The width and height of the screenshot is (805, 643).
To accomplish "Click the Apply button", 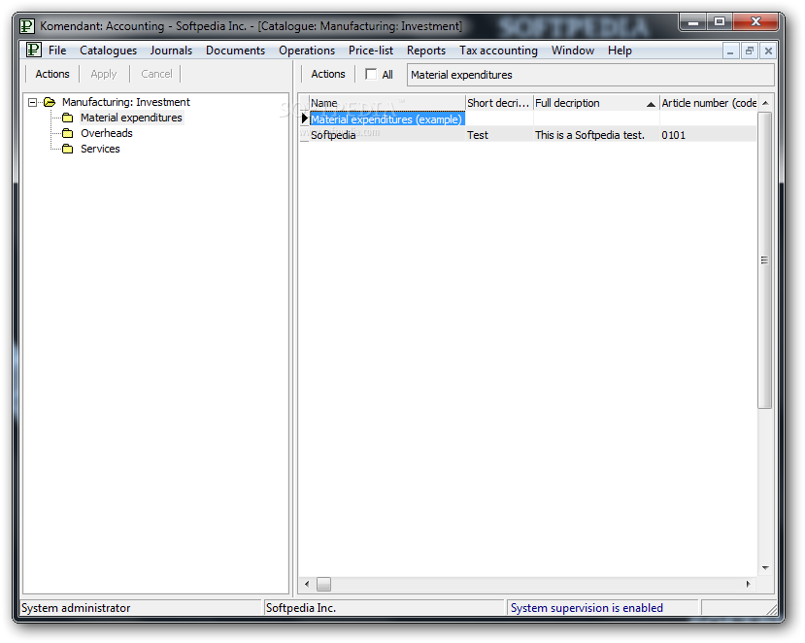I will [x=104, y=74].
